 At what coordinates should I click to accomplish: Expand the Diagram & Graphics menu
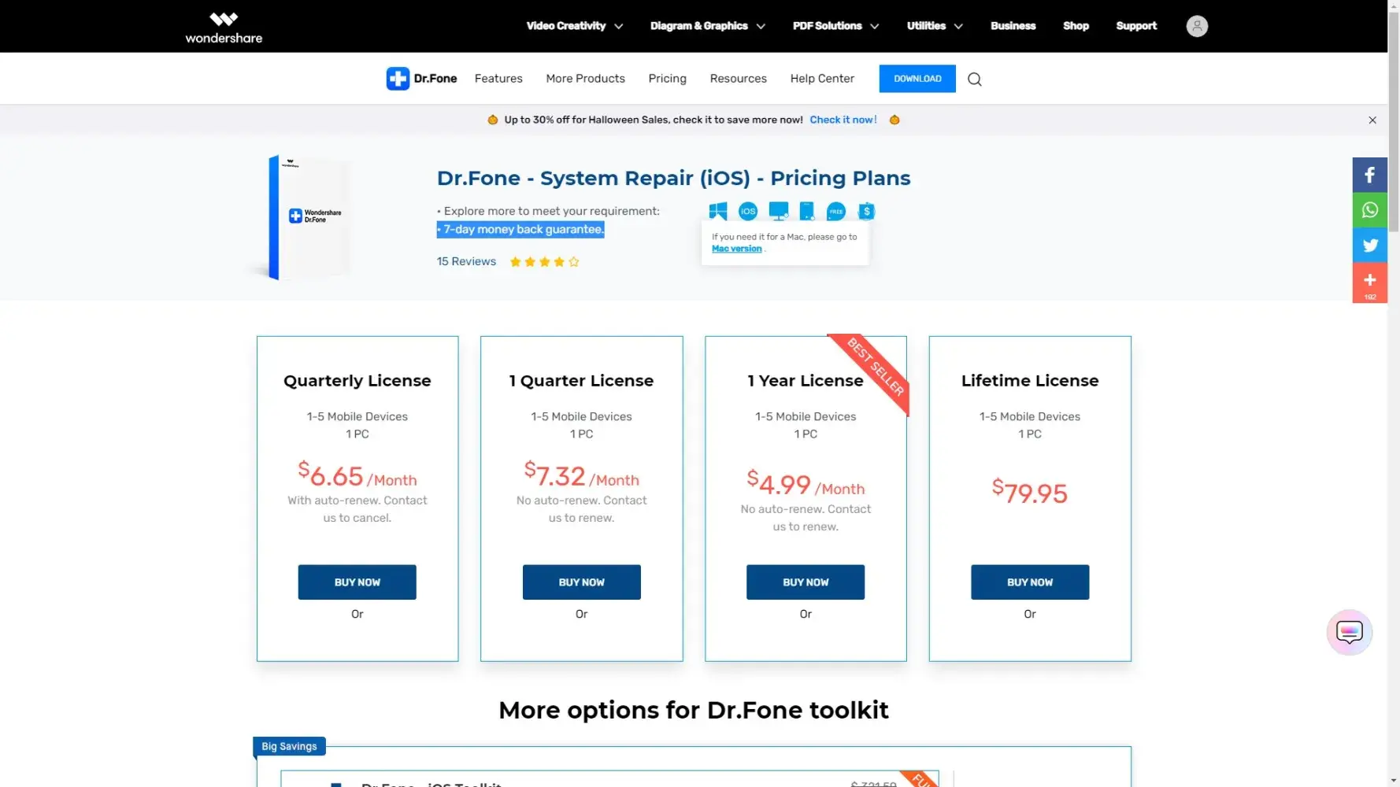click(x=708, y=26)
